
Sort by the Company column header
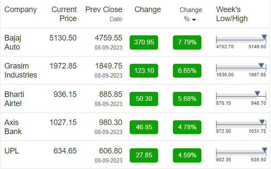(21, 9)
